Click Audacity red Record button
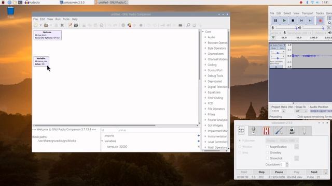The height and width of the screenshot is (186, 332). tap(321, 21)
